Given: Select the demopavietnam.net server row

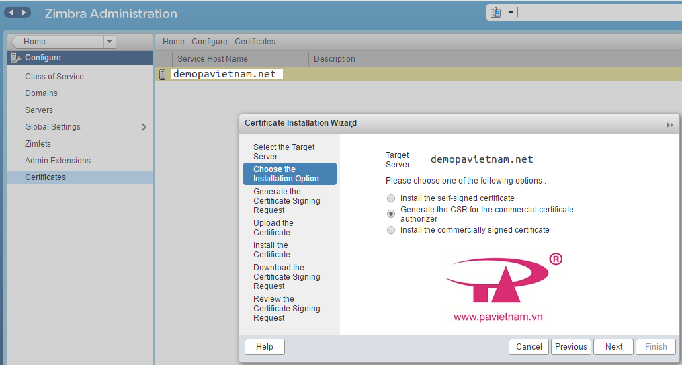Looking at the screenshot, I should pos(419,75).
